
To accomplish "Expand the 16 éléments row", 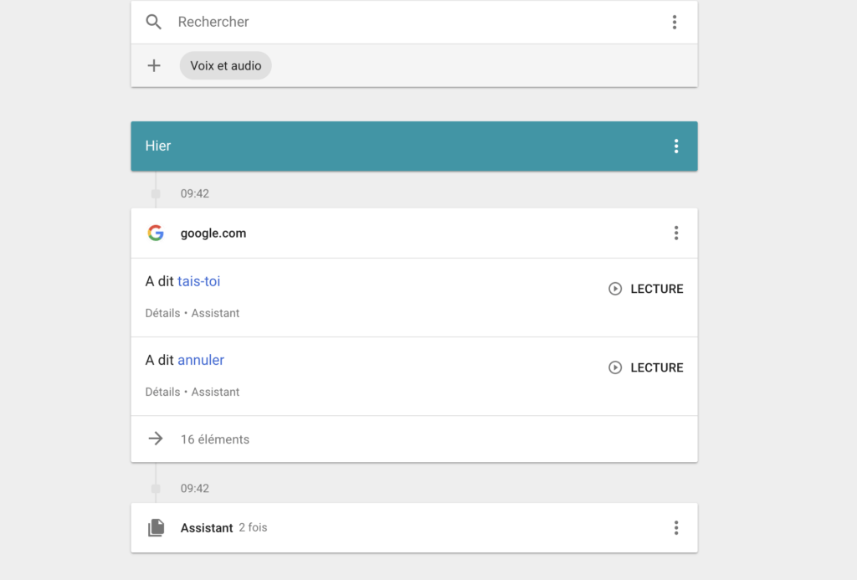I will 414,439.
